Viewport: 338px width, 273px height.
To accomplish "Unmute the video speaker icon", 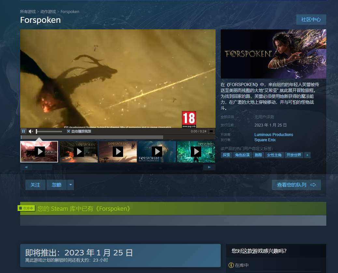I will coord(31,131).
